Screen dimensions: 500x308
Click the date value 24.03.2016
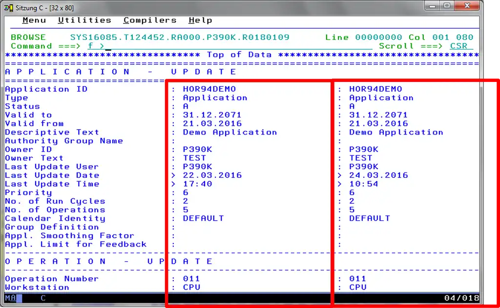click(378, 175)
